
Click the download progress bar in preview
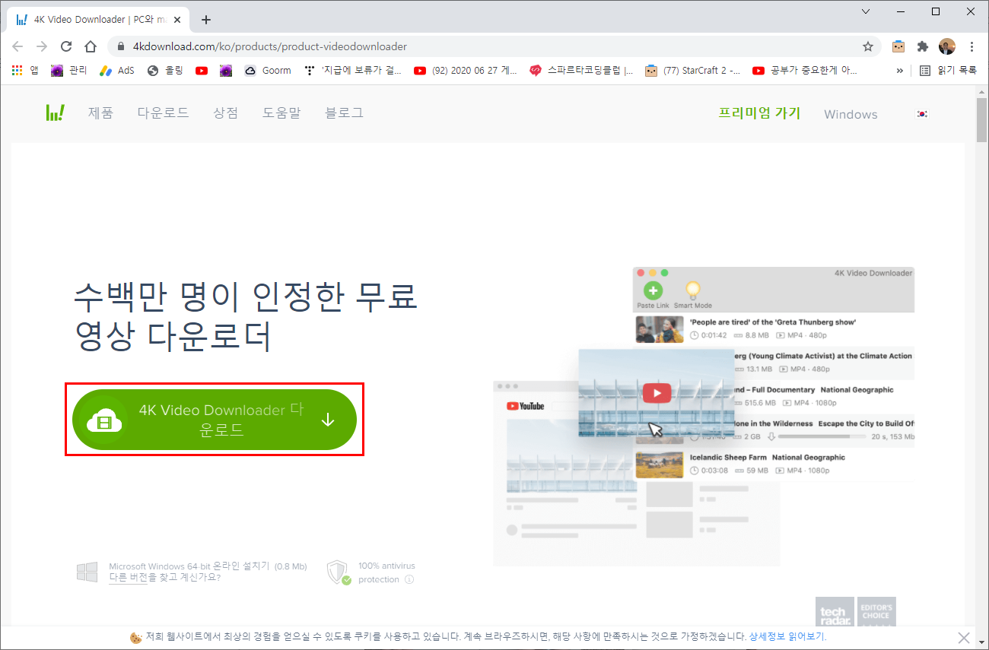(822, 436)
